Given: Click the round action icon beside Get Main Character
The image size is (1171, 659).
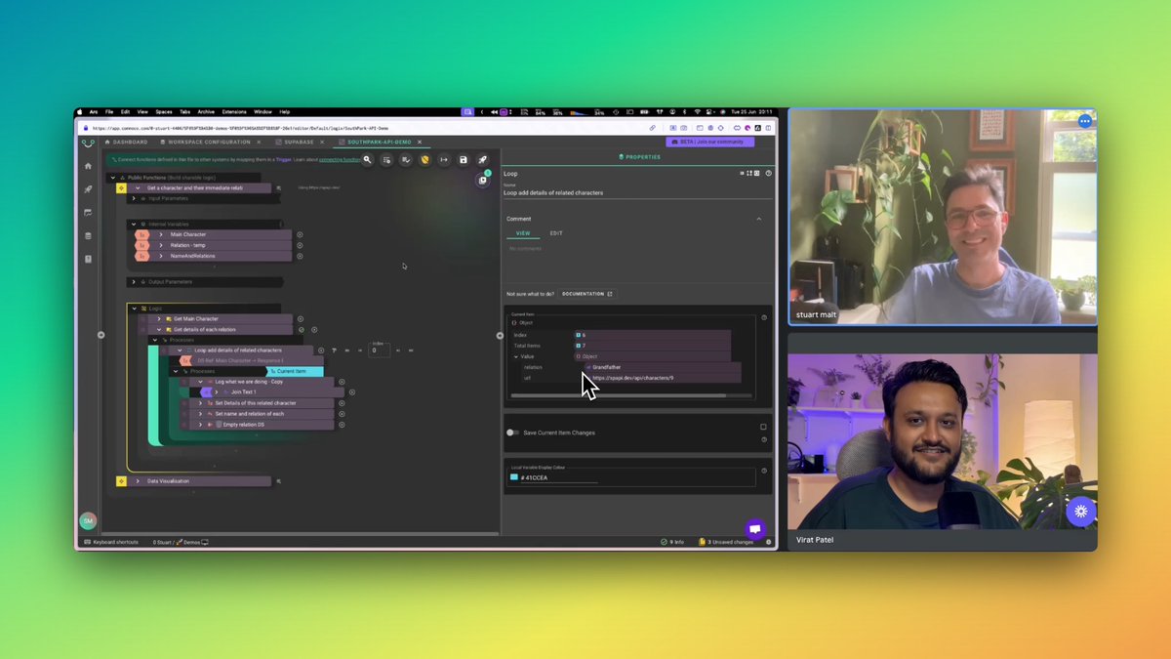Looking at the screenshot, I should [x=300, y=318].
